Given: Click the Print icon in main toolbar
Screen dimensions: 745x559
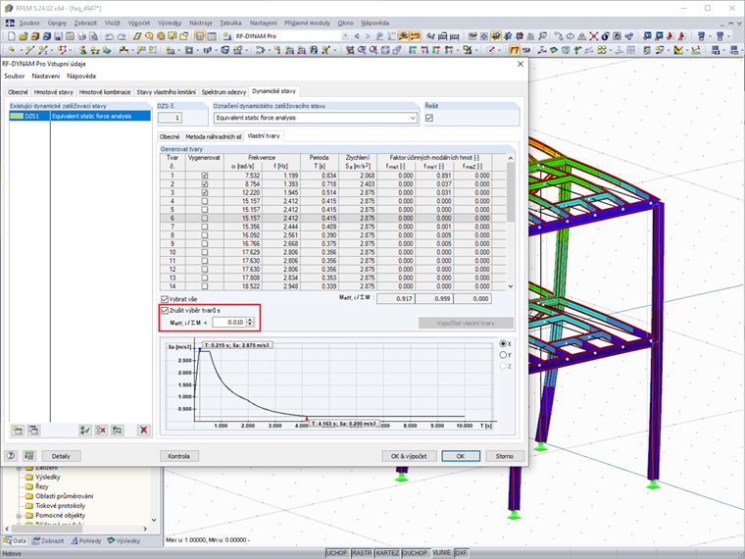Looking at the screenshot, I should click(81, 36).
